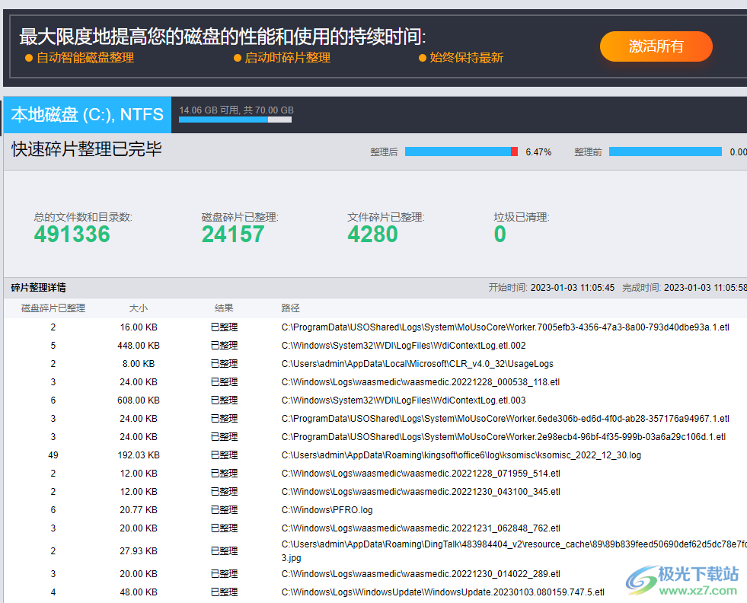
Task: Select the waasmedic.20221228_000538_118.etl row
Action: [x=375, y=382]
